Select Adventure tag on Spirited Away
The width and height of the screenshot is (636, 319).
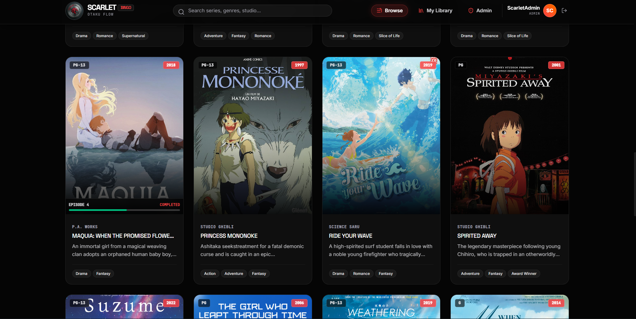pyautogui.click(x=470, y=274)
